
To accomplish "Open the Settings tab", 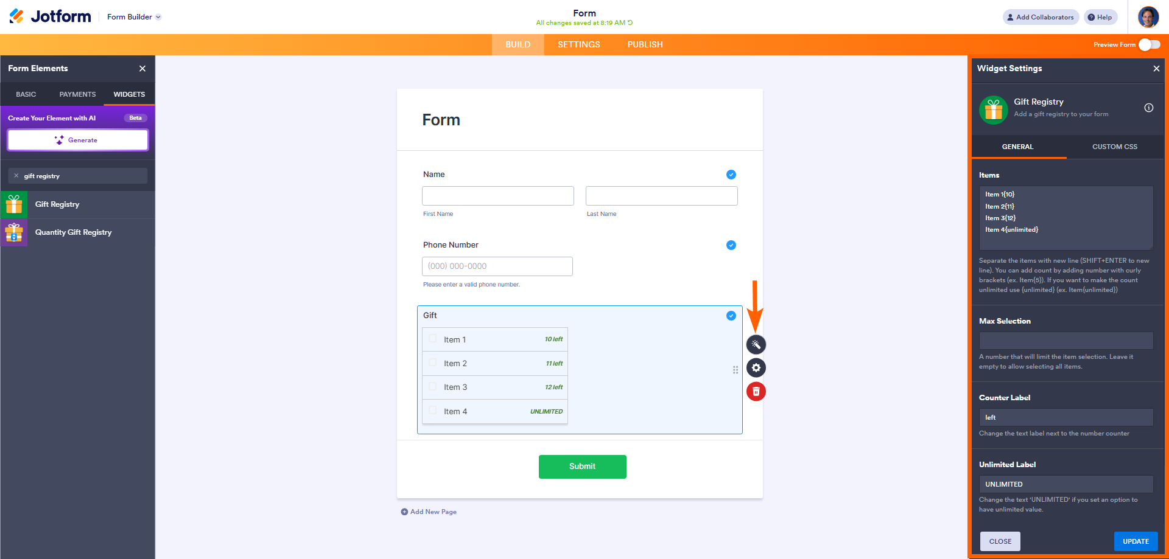I will pyautogui.click(x=578, y=44).
